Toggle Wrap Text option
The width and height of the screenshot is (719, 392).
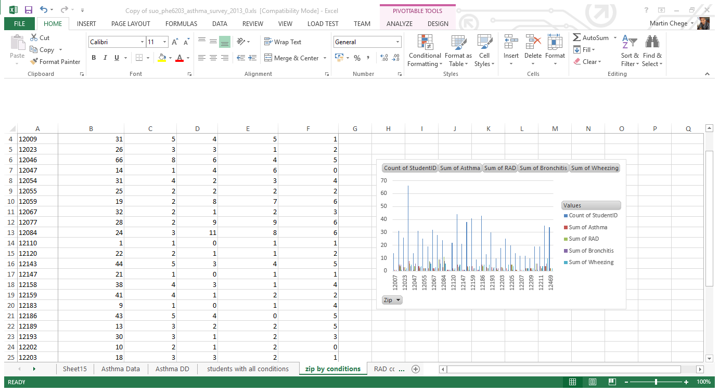tap(283, 42)
